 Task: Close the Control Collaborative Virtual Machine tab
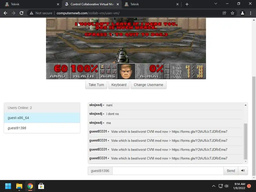(118, 4)
